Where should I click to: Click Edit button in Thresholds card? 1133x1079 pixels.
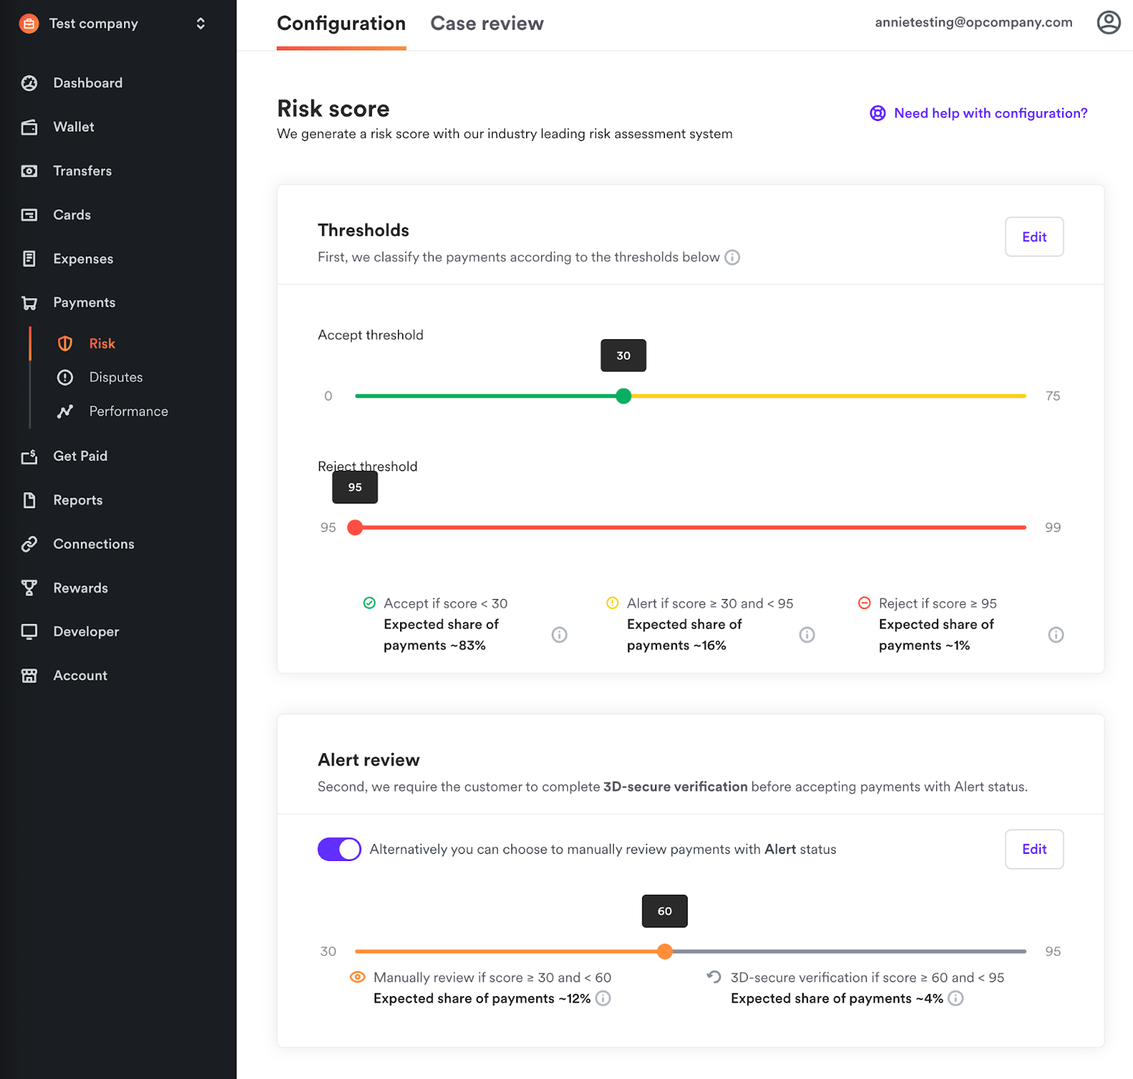tap(1034, 237)
